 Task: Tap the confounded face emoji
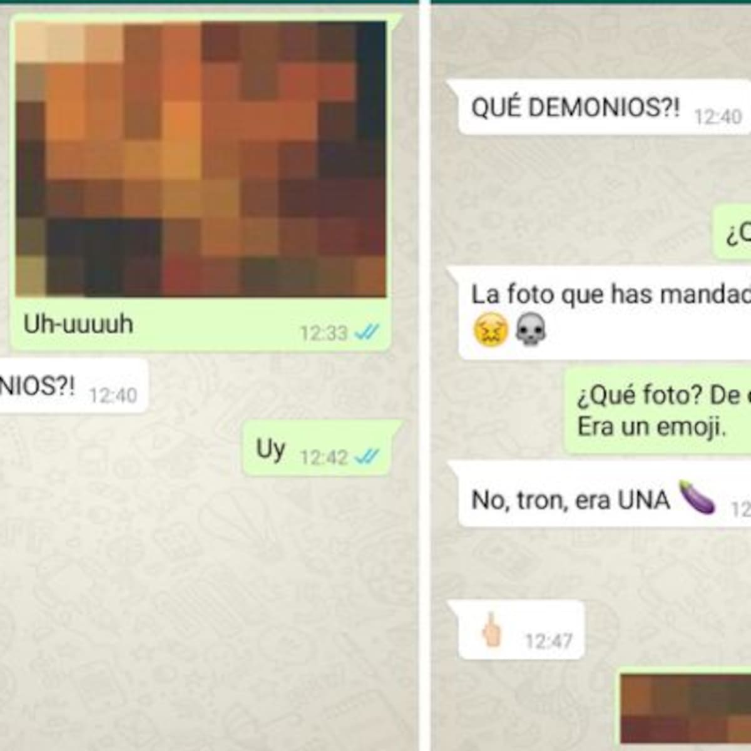coord(491,330)
